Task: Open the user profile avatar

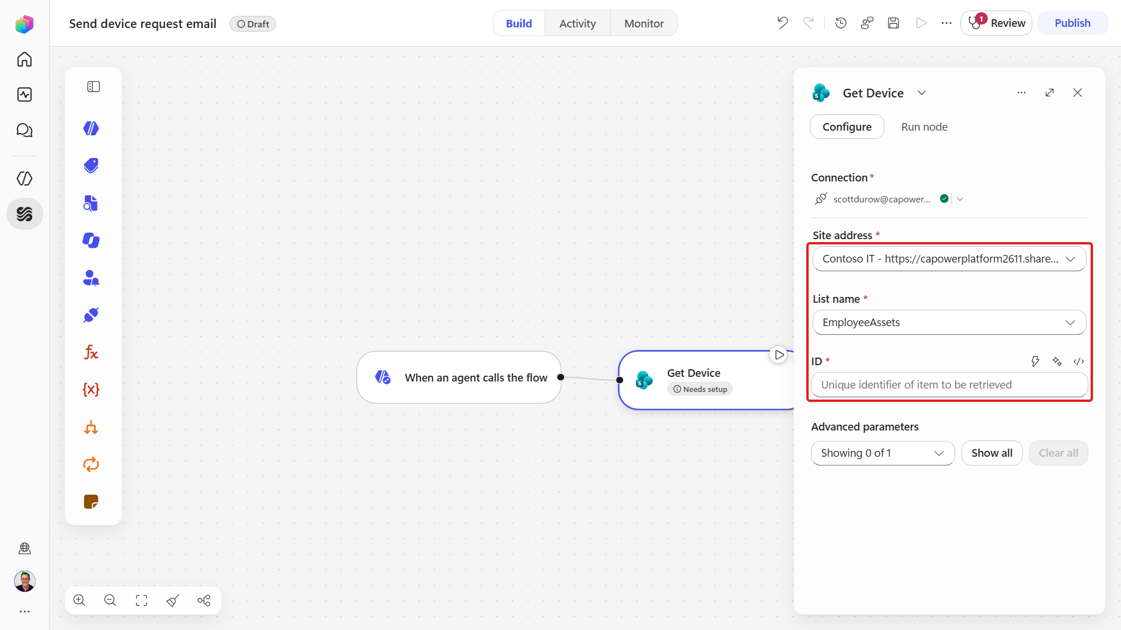Action: [x=25, y=581]
